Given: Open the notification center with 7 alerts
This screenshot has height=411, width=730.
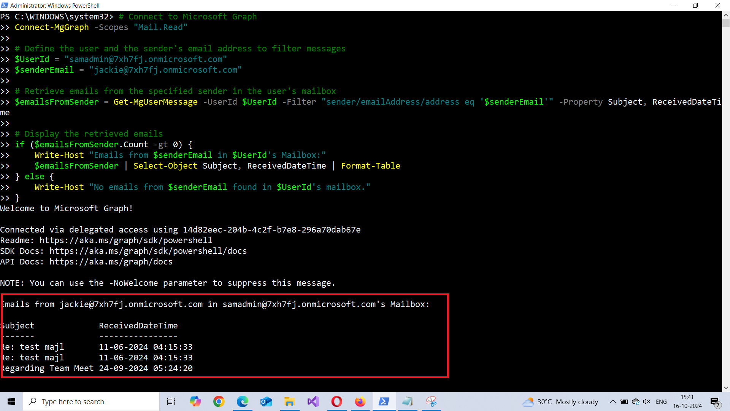Looking at the screenshot, I should (715, 402).
